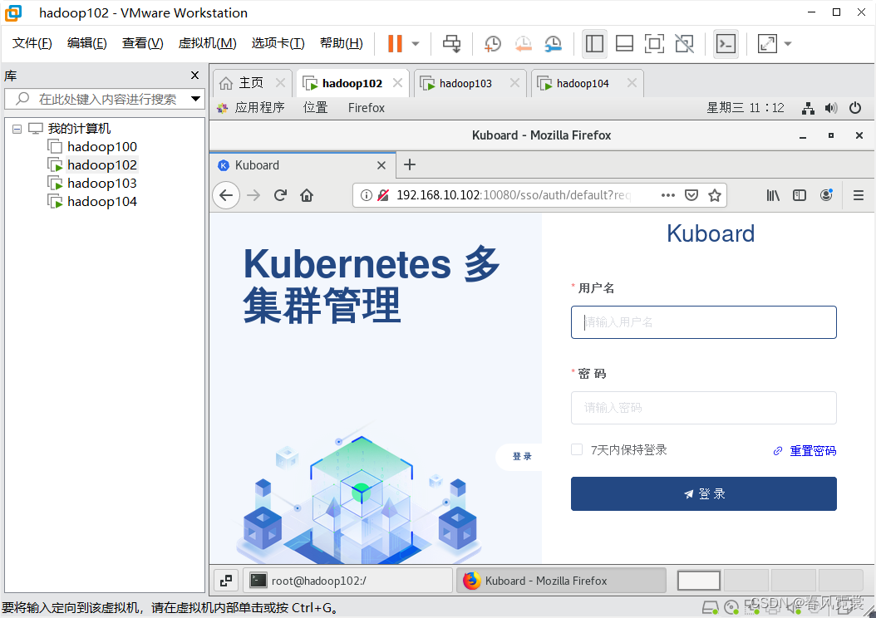This screenshot has width=876, height=618.
Task: Toggle the thumbnail bar view icon
Action: tap(624, 43)
